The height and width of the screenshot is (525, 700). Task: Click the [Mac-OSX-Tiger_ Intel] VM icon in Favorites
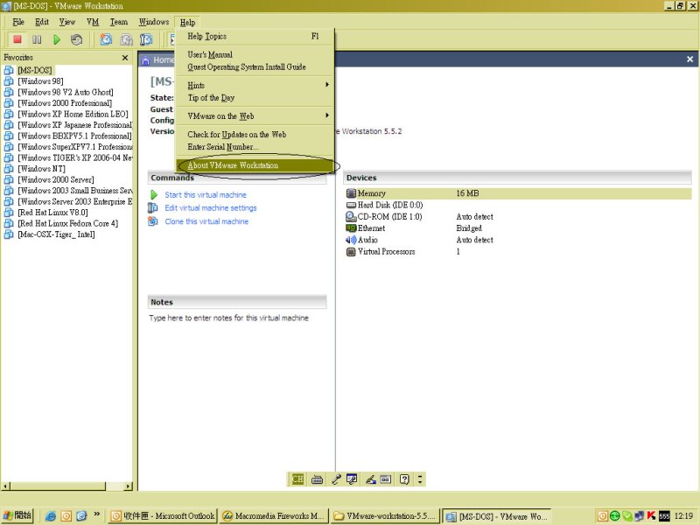tap(9, 234)
